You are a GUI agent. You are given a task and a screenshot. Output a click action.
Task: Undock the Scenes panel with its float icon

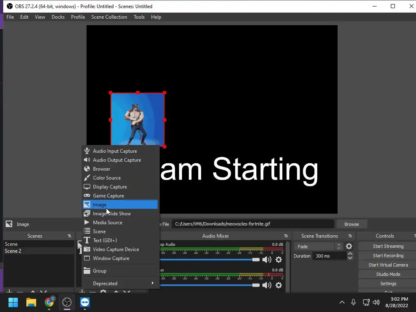click(x=69, y=236)
